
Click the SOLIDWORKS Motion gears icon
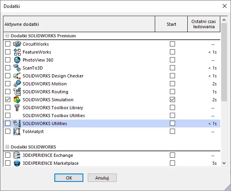click(x=17, y=84)
